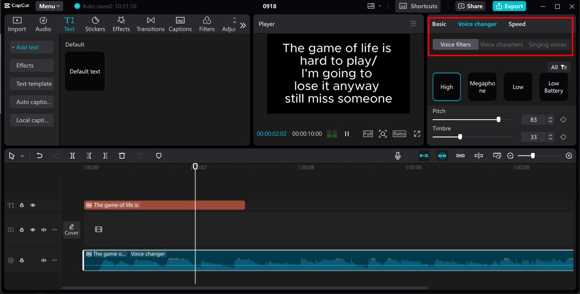This screenshot has height=294, width=580.
Task: Click the Delete trash icon
Action: click(122, 156)
